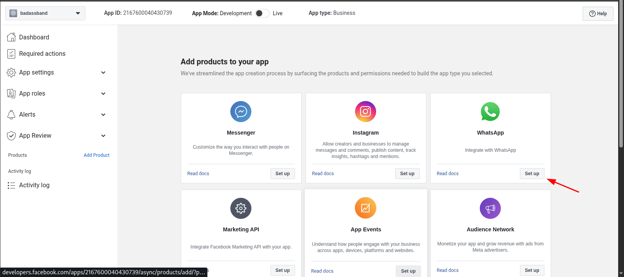
Task: Open Alerts in the sidebar
Action: pos(27,115)
